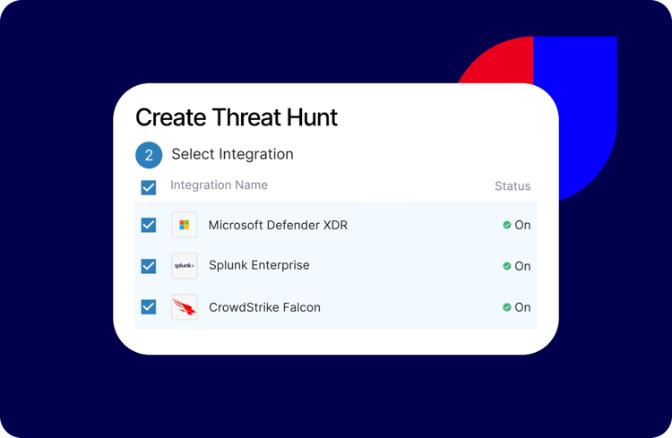
Task: Click the Microsoft logo icon
Action: pos(185,225)
